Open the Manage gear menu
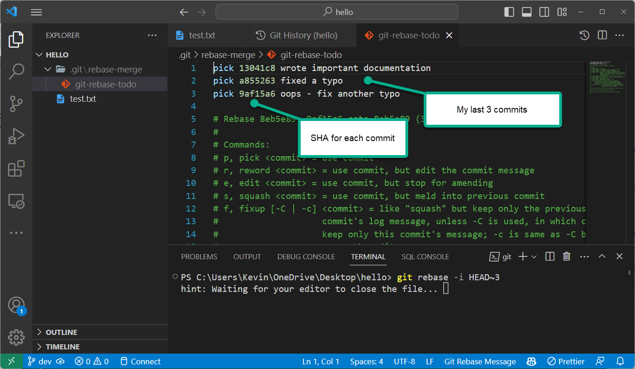The width and height of the screenshot is (635, 369). (x=16, y=337)
